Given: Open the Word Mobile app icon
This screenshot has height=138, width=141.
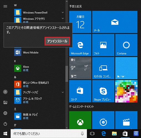Looking at the screenshot, I should pos(18,52).
